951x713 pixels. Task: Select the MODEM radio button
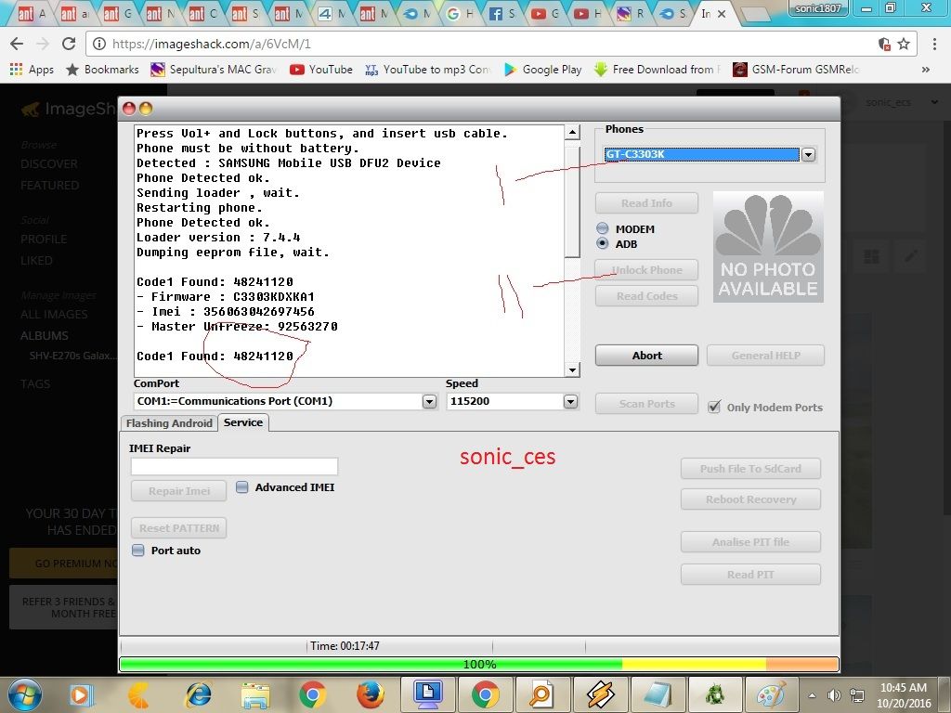[603, 229]
